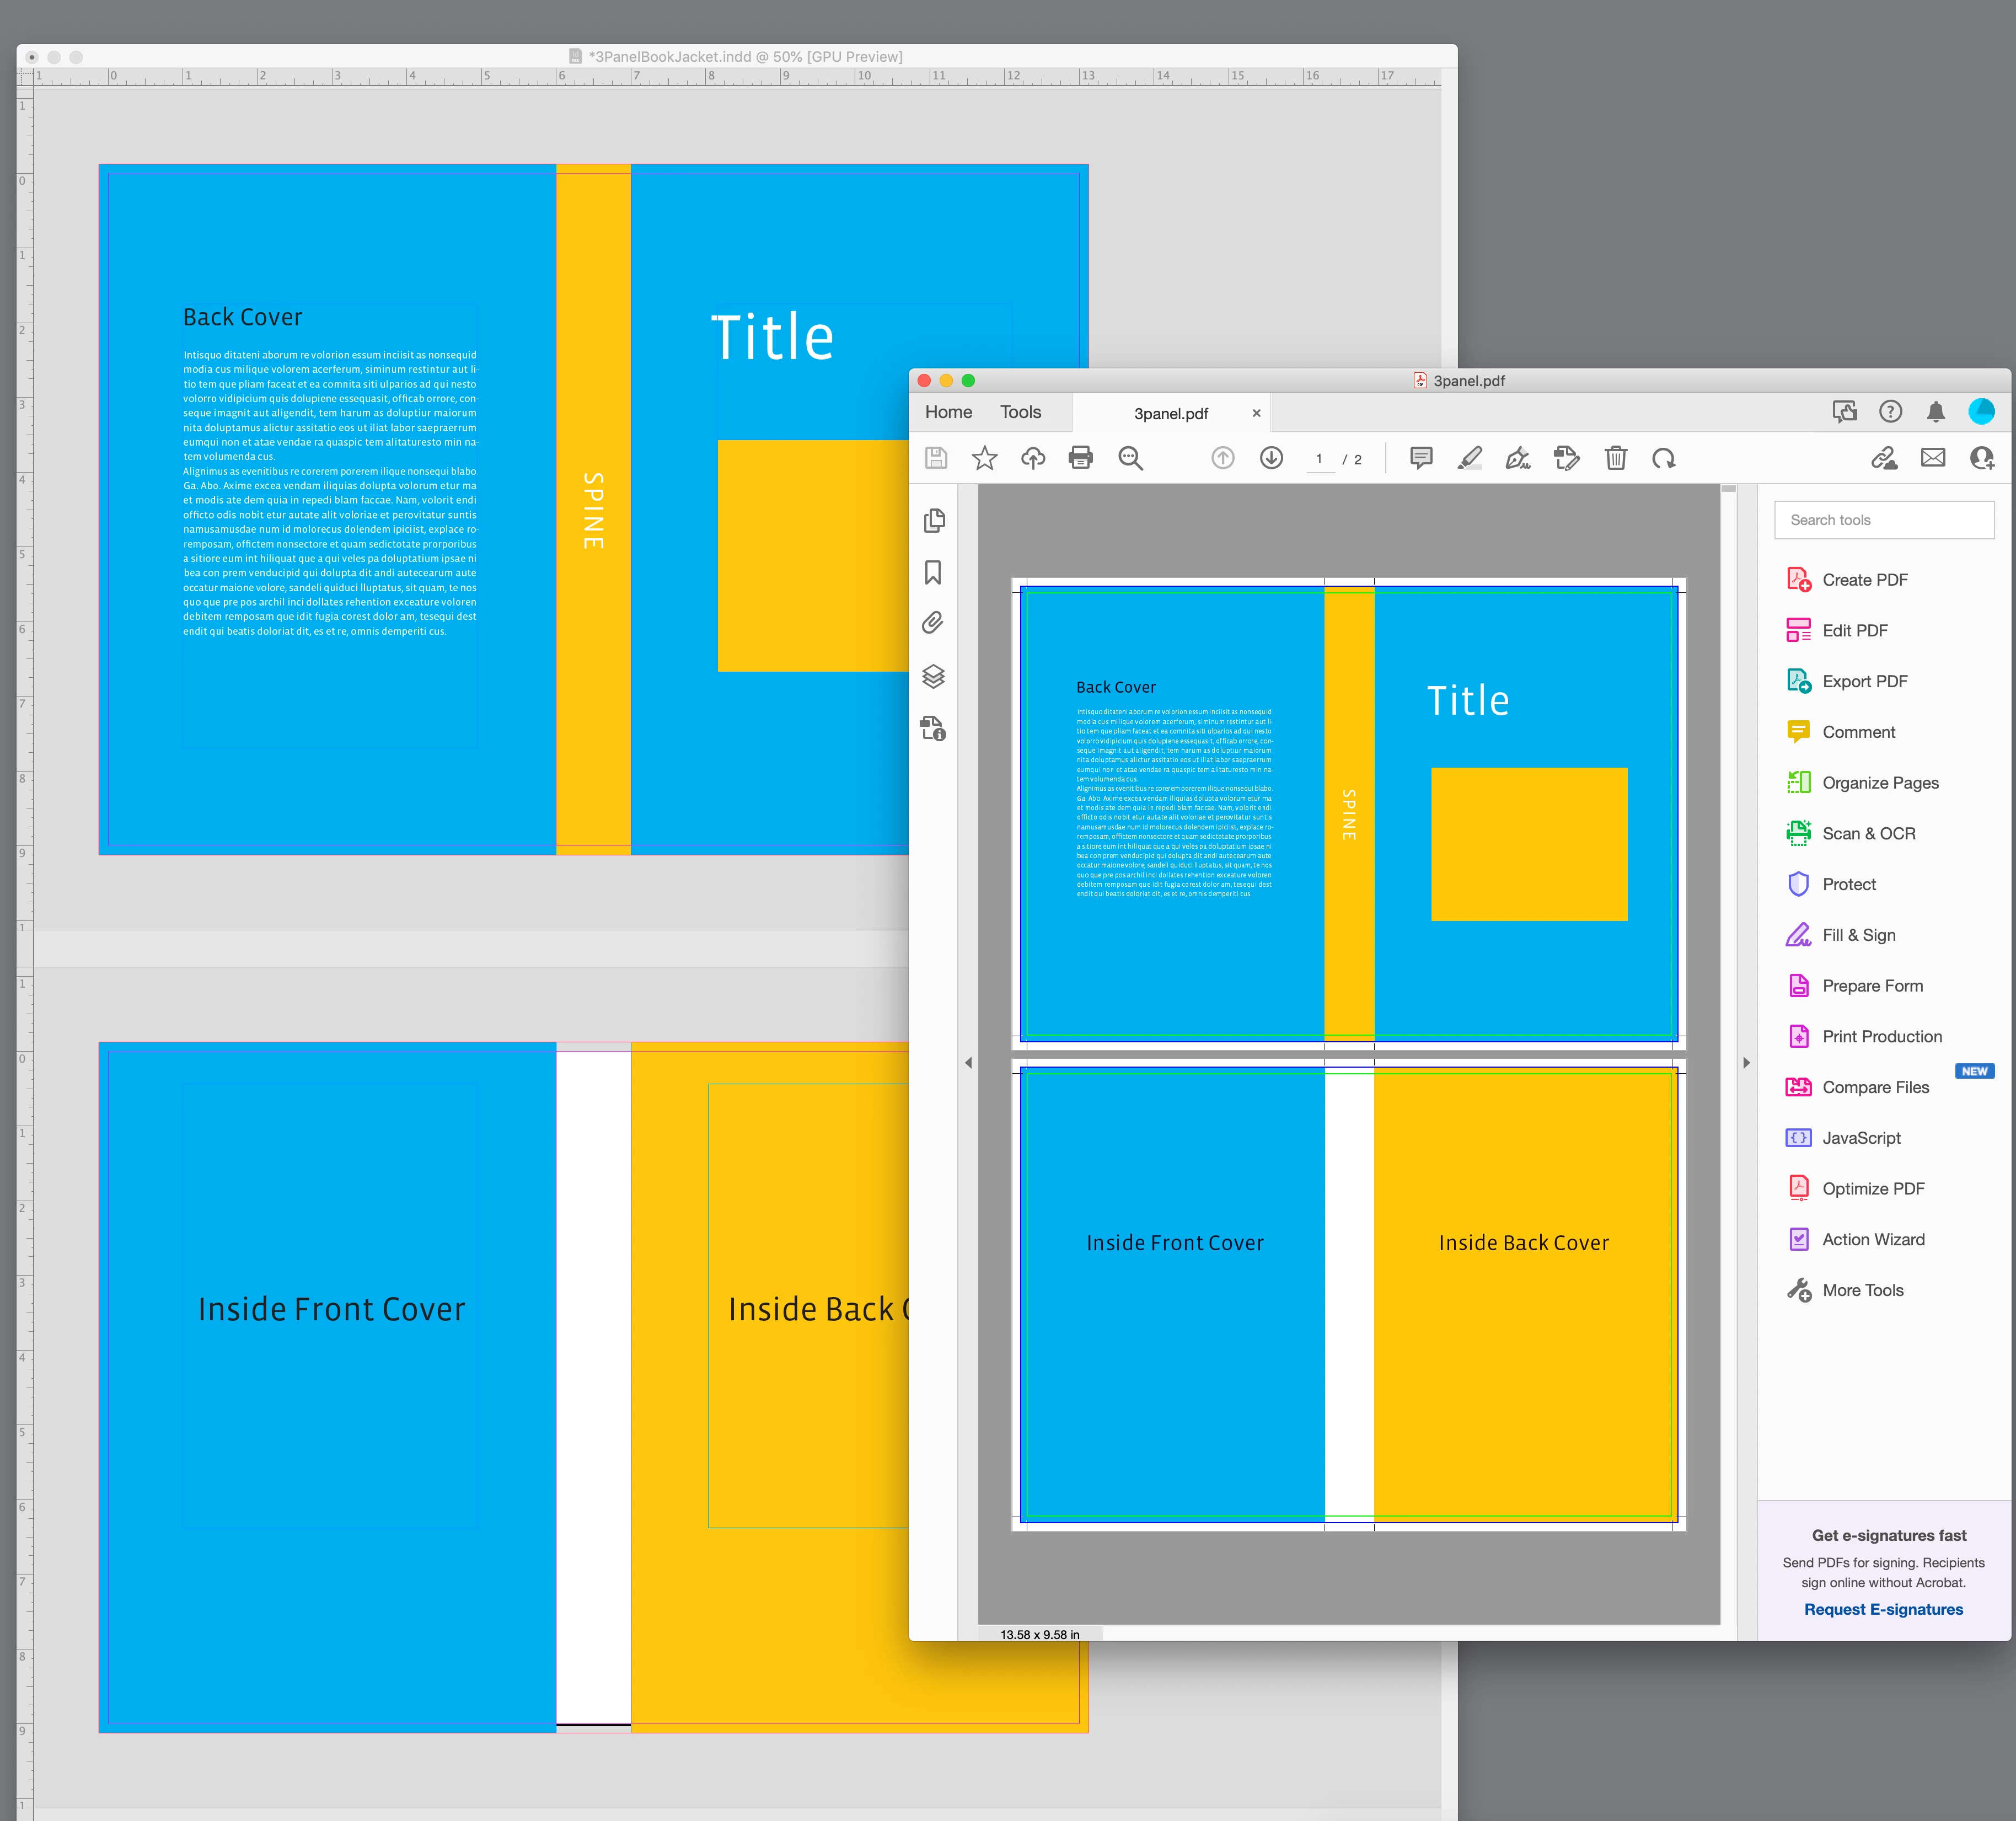
Task: Switch to the Home tab
Action: [x=948, y=412]
